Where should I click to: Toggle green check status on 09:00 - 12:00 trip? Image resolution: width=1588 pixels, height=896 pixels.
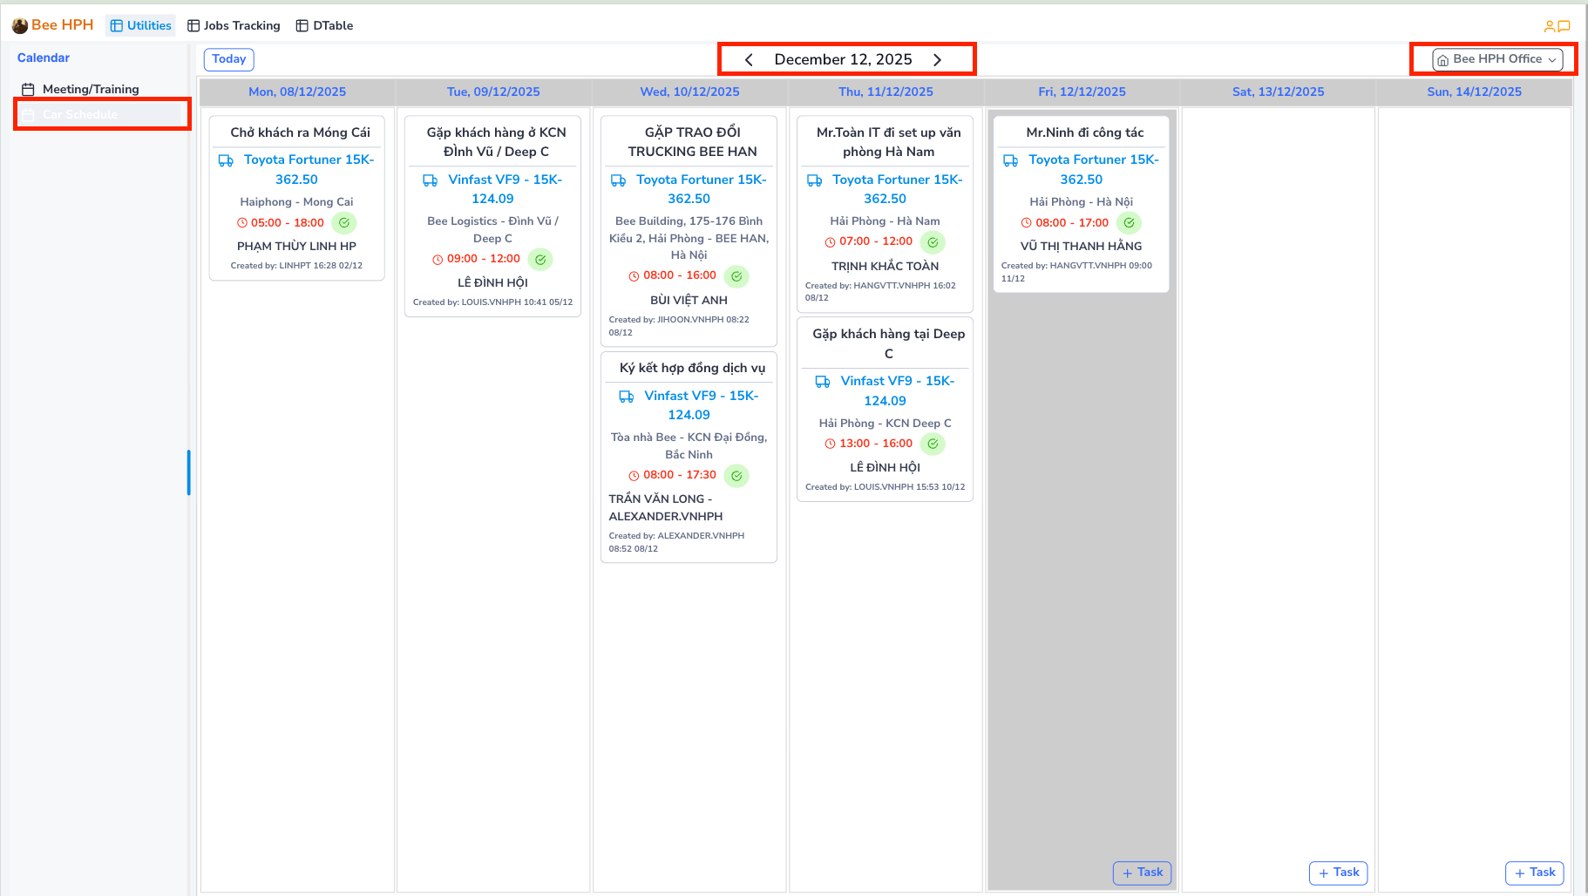[540, 260]
